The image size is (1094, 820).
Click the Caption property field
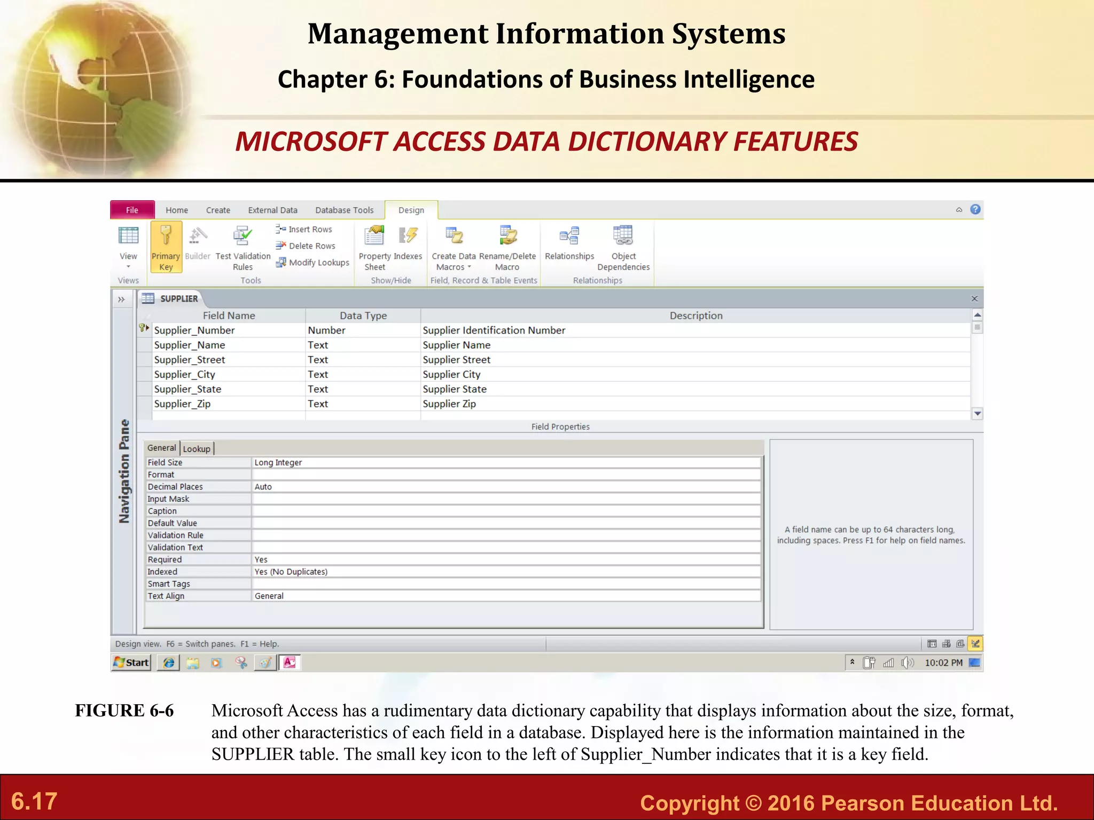[506, 511]
